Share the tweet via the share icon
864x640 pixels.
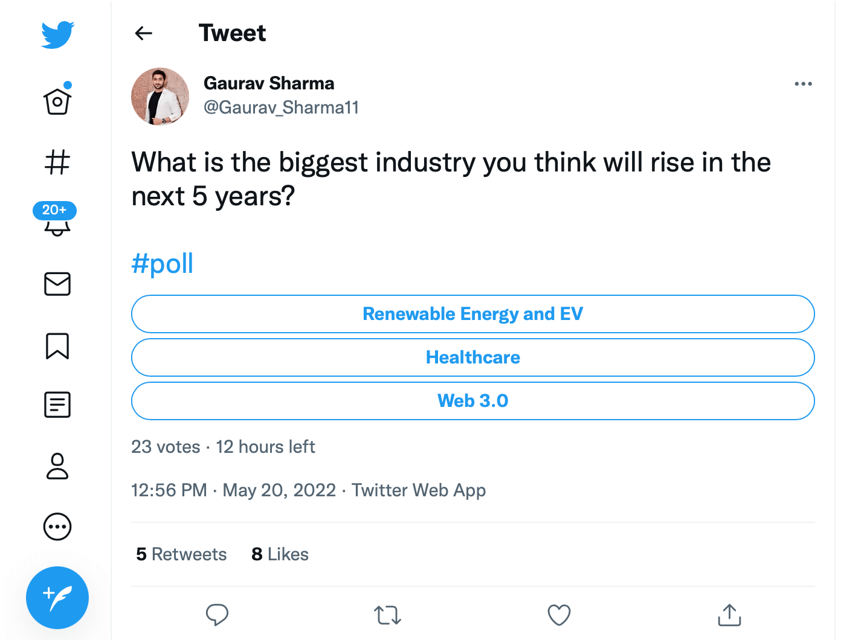coord(729,615)
